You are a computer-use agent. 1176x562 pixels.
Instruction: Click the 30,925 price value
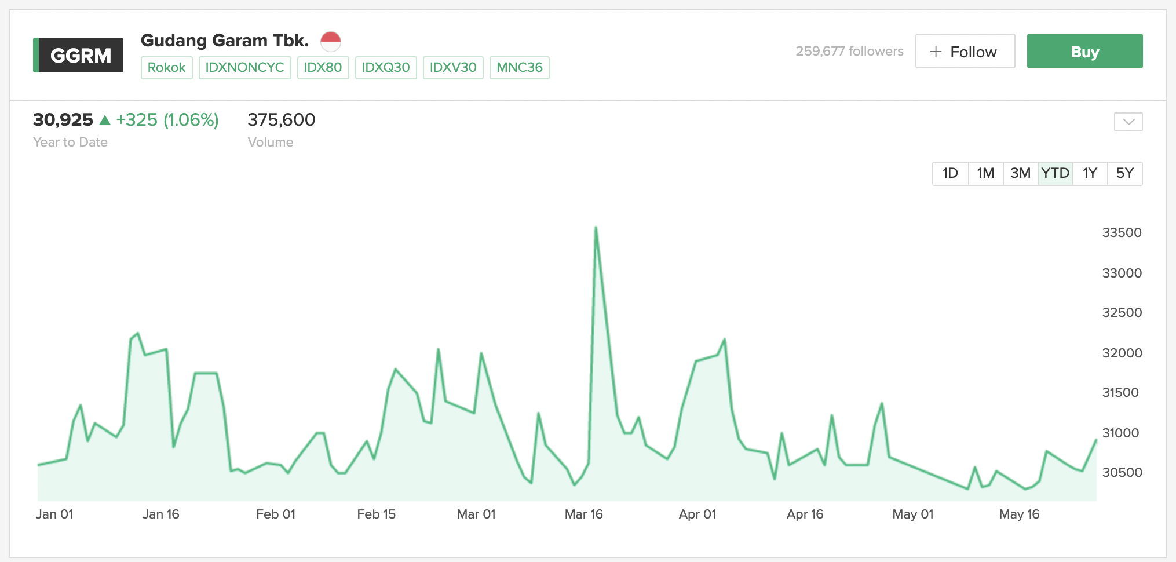[63, 120]
